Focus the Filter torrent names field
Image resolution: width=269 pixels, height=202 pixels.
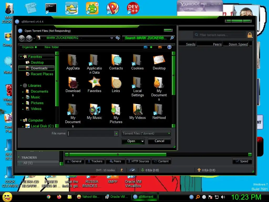click(x=220, y=35)
